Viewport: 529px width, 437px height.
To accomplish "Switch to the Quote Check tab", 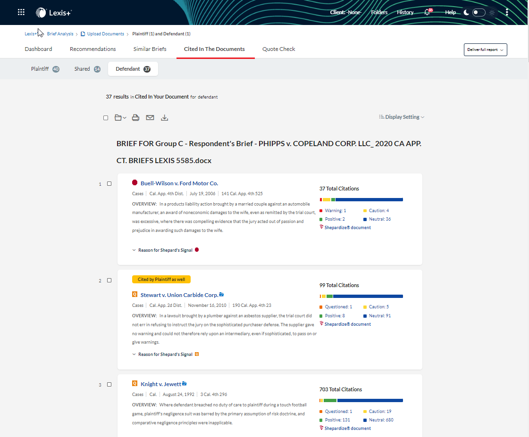I will coord(278,49).
